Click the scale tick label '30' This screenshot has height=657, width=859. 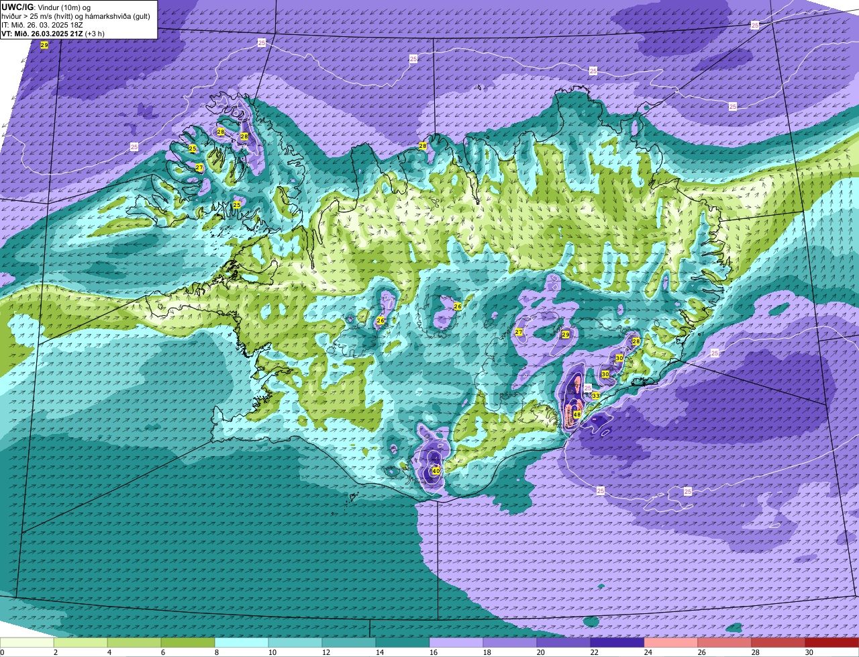809,652
